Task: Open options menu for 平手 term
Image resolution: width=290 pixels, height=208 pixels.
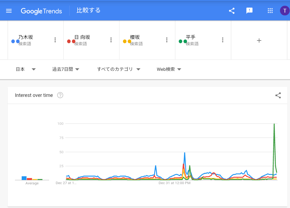Action: click(x=223, y=40)
